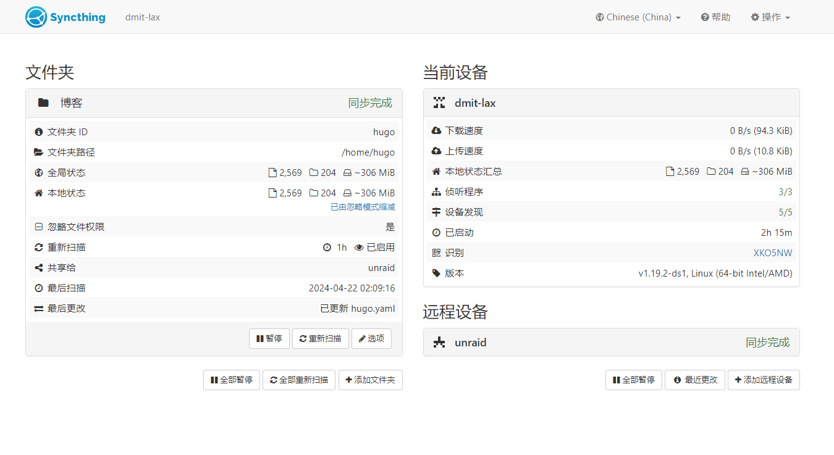Pause the 博客 folder with 暂停

click(x=269, y=339)
